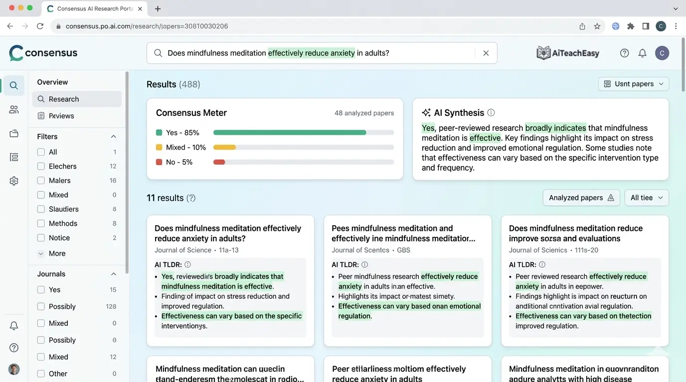Check the Malers filter checkbox
The height and width of the screenshot is (382, 686).
pyautogui.click(x=40, y=180)
